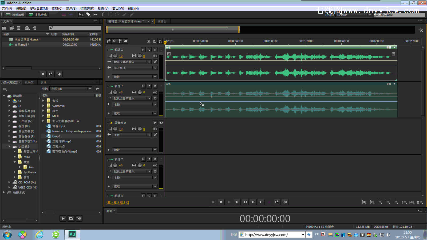Screen dimensions: 427x240
Task: Adjust 轨道 1 volume knob
Action: [x=115, y=56]
